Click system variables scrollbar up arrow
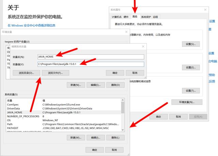The image size is (218, 156). [123, 100]
